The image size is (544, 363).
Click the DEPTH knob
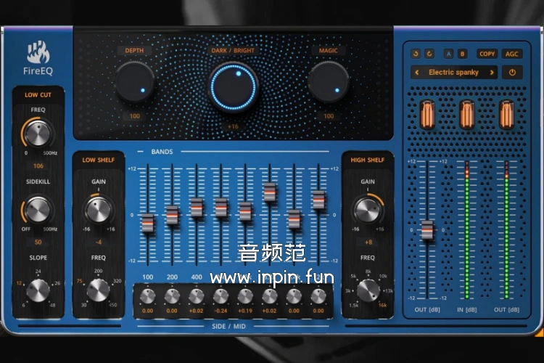(135, 82)
